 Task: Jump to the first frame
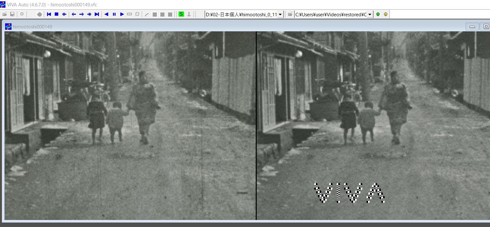[49, 14]
